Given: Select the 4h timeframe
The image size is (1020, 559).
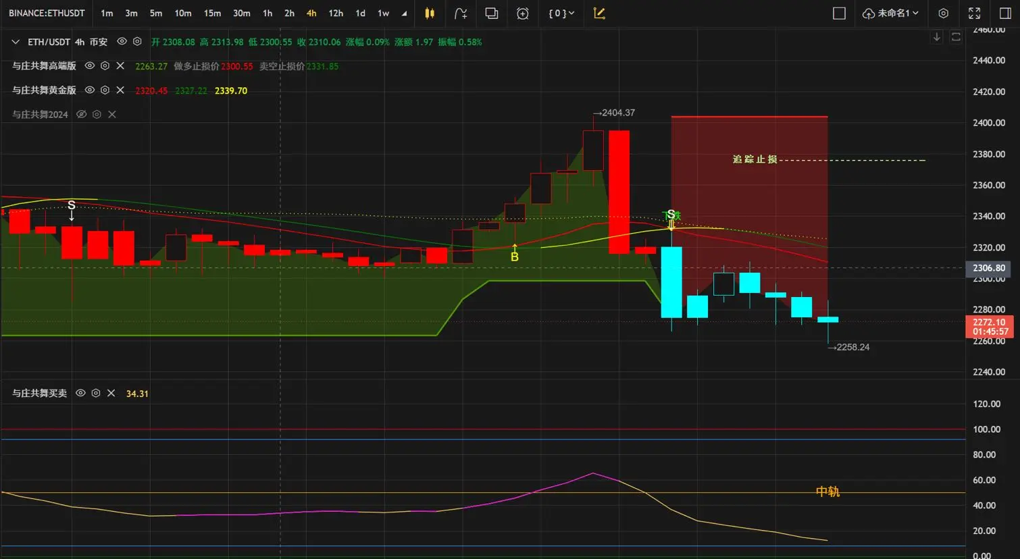Looking at the screenshot, I should click(x=311, y=14).
